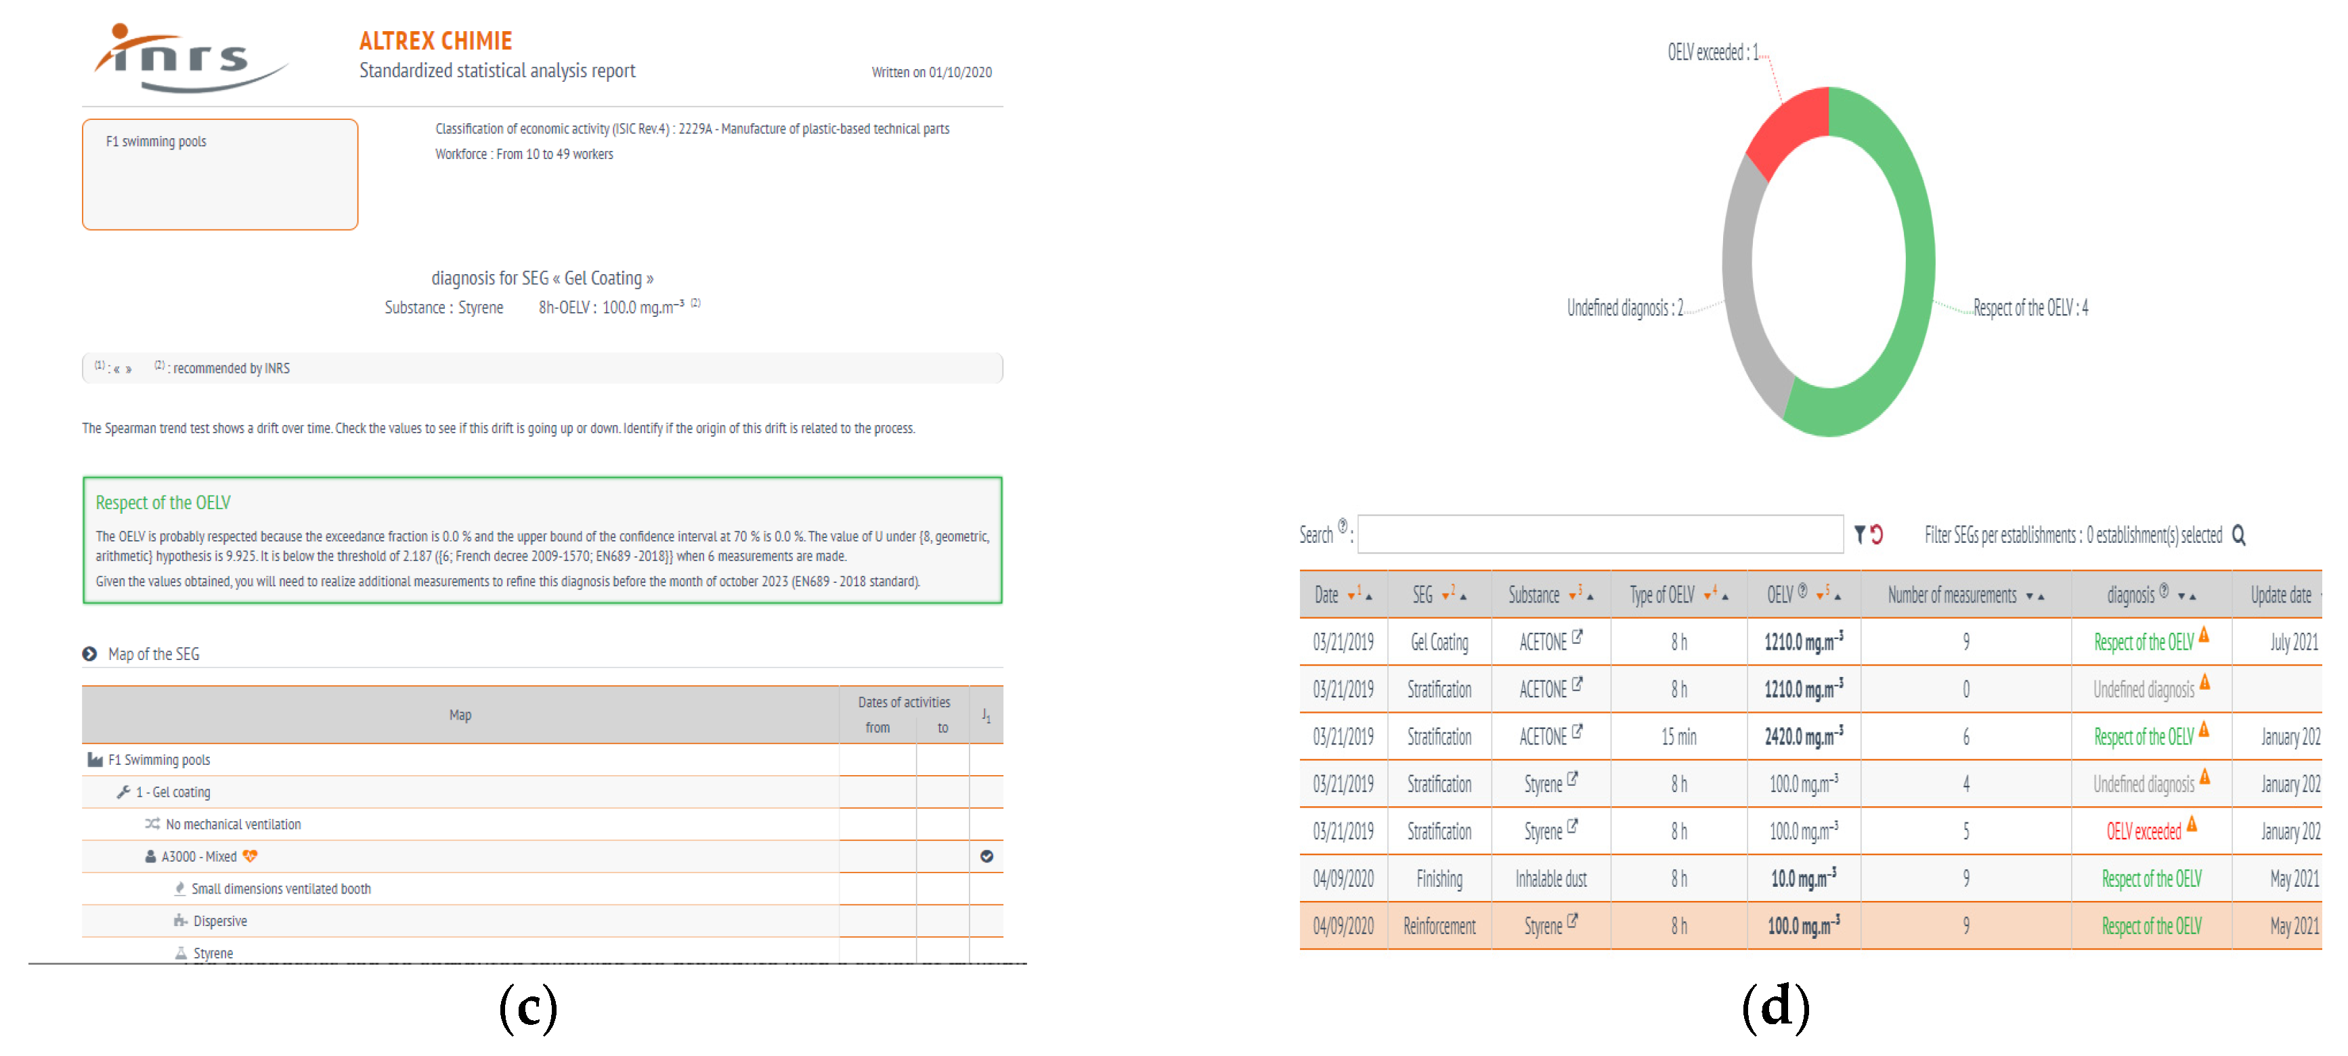
Task: Collapse the Map of the SEG section
Action: pyautogui.click(x=89, y=653)
